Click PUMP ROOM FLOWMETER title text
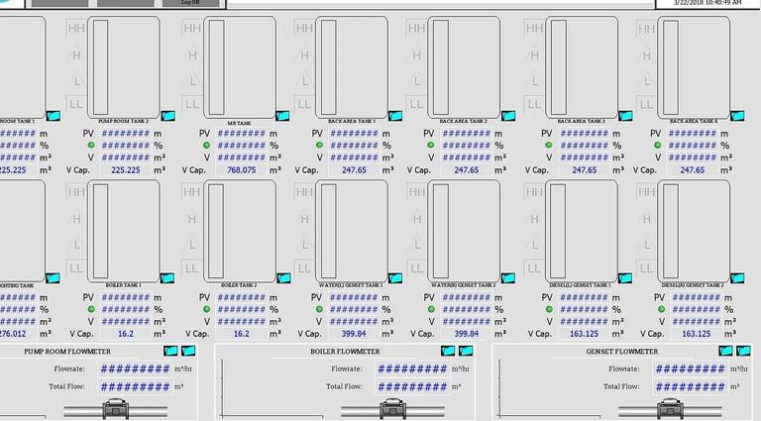761x421 pixels. (x=67, y=351)
